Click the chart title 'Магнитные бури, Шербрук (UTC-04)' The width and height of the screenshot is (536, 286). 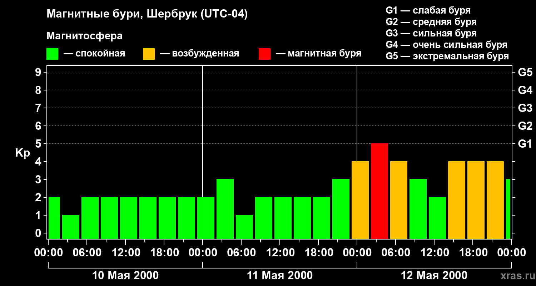tap(147, 15)
